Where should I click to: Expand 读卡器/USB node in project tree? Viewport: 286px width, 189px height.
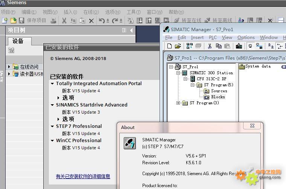click(9, 74)
